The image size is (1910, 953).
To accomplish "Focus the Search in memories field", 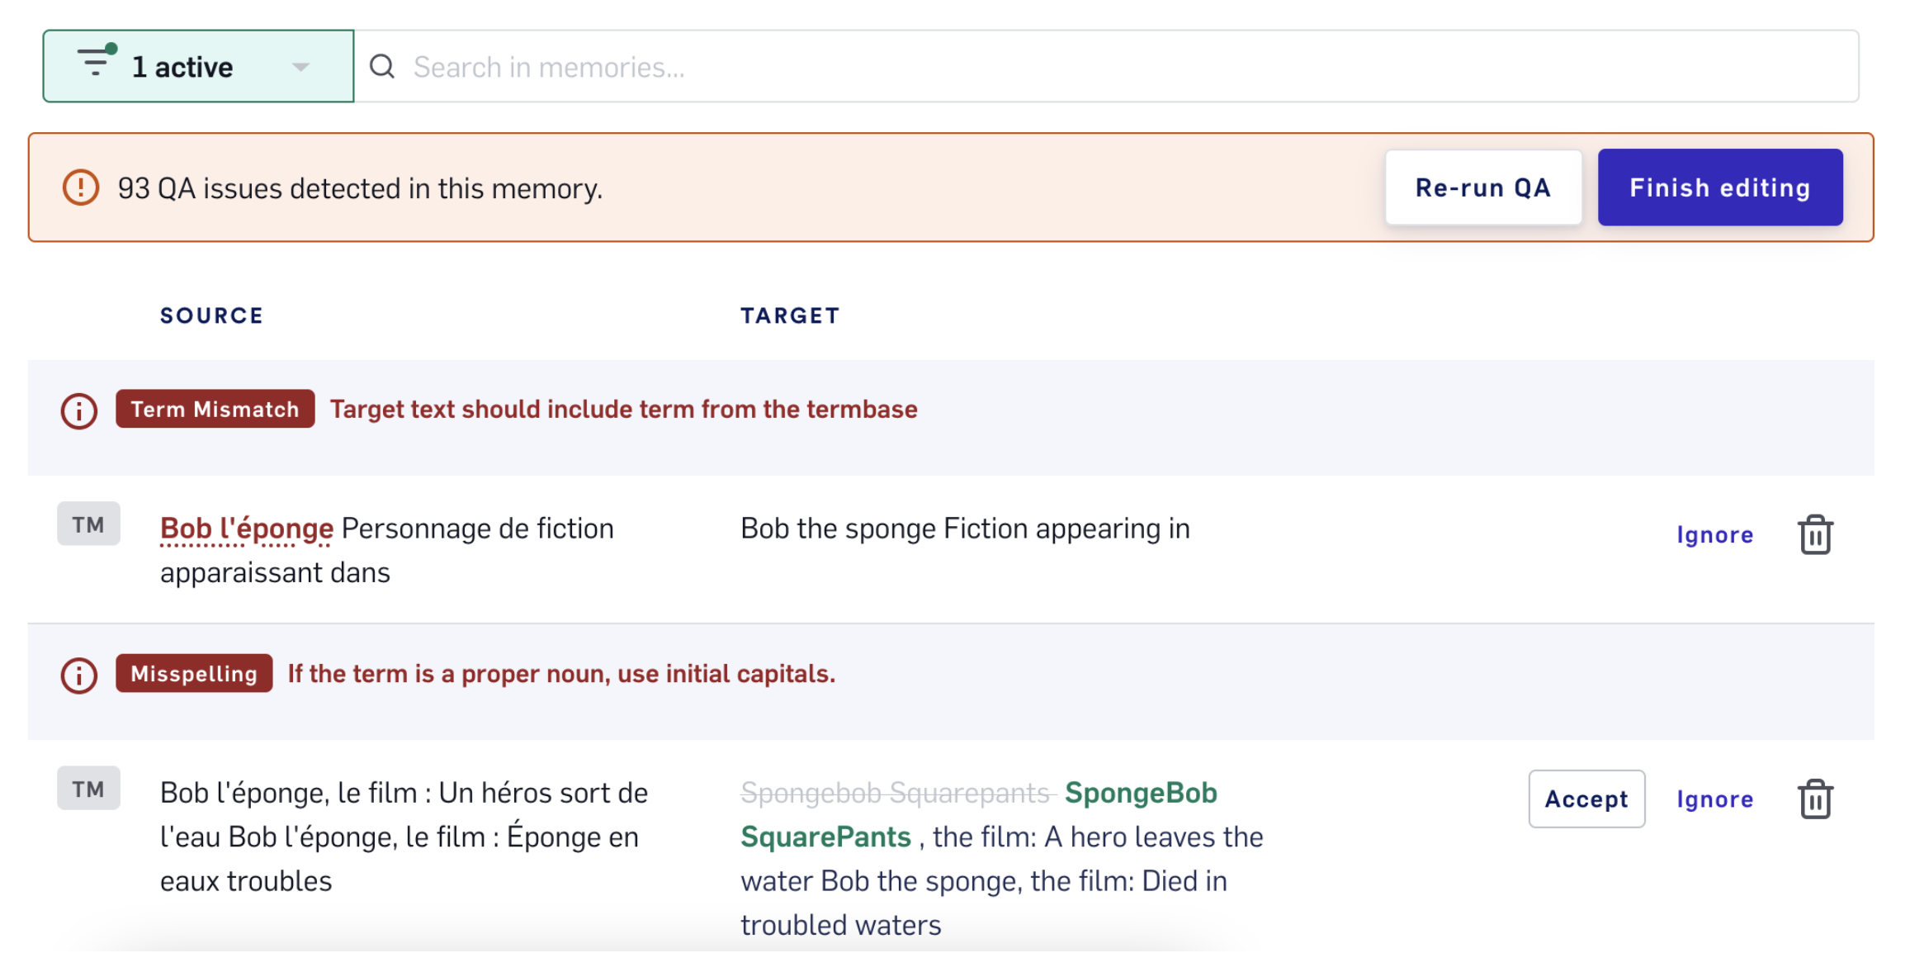I will 1106,66.
